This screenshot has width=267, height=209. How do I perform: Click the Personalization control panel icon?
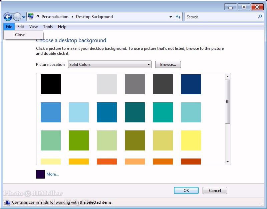coord(31,16)
